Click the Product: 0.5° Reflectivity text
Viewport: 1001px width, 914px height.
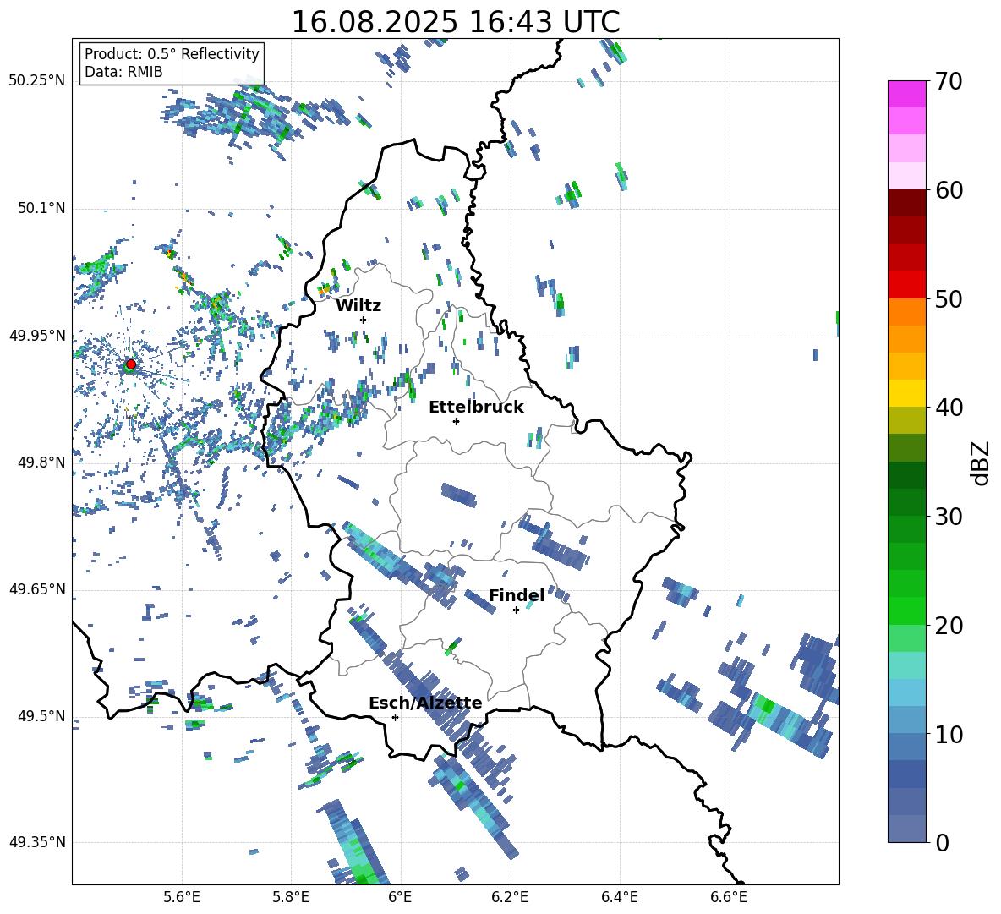pos(172,54)
